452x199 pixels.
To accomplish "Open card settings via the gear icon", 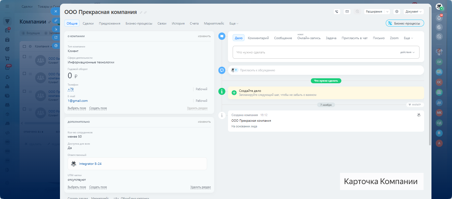I will [397, 12].
